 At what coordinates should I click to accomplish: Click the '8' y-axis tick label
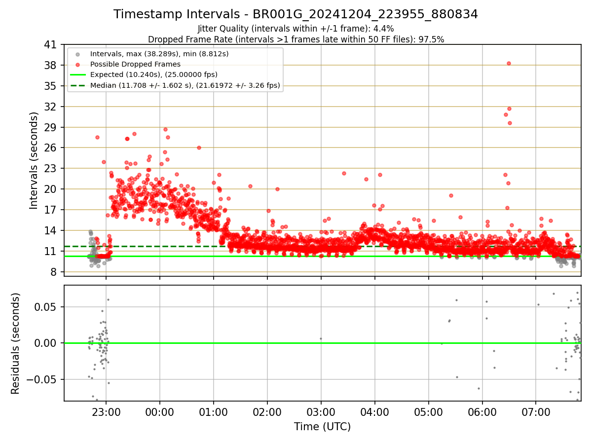(x=53, y=272)
